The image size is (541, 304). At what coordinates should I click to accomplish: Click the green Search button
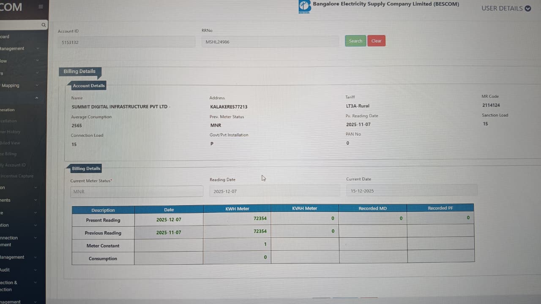[x=355, y=41]
